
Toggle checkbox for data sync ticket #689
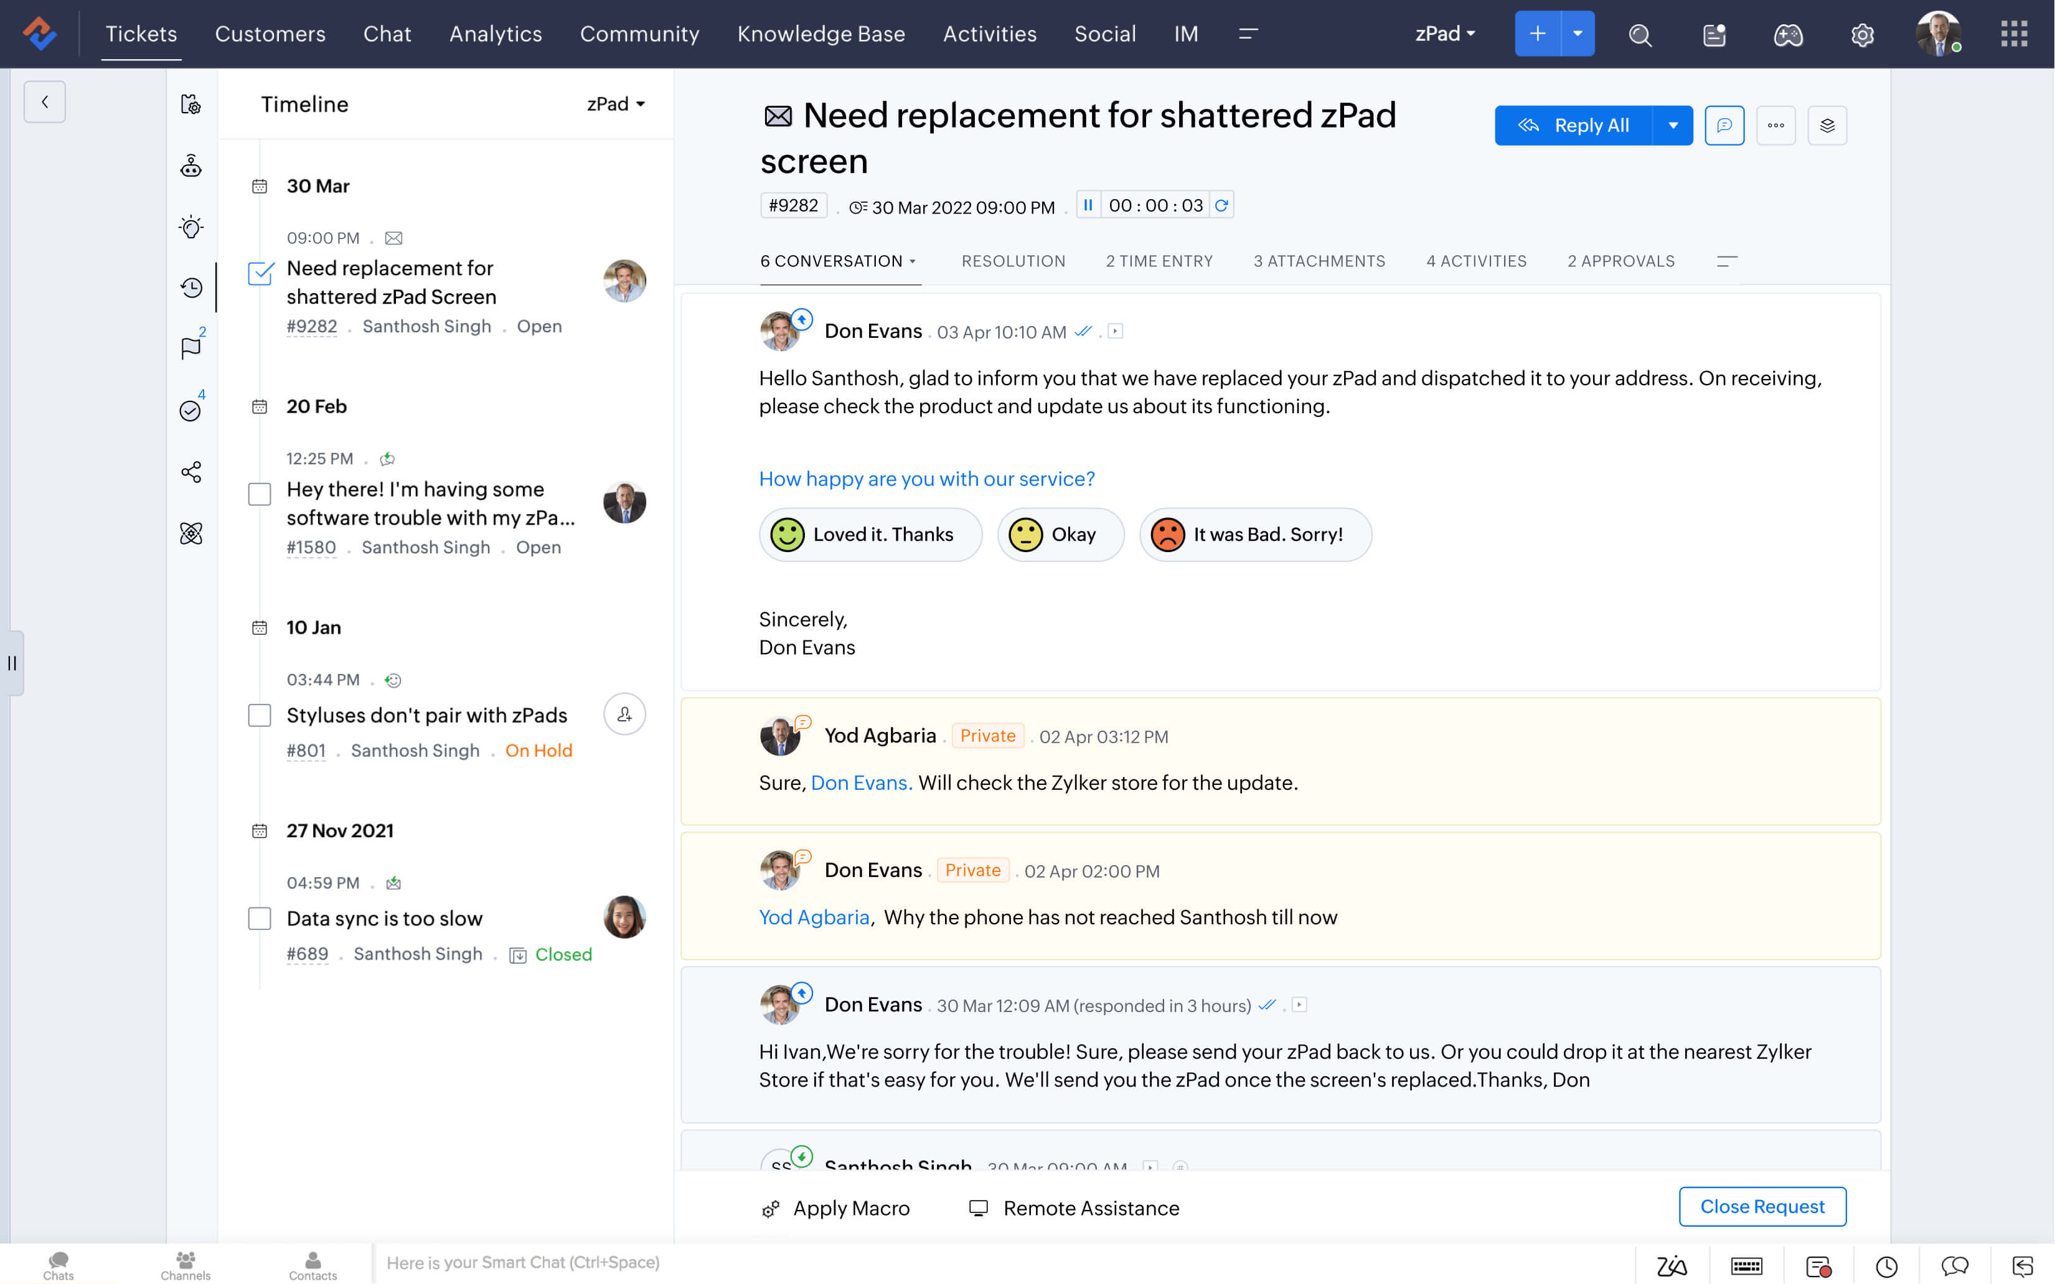[x=259, y=919]
